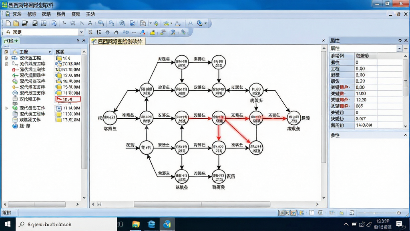Click the taskbar clock
Image resolution: width=410 pixels, height=231 pixels.
click(x=382, y=224)
